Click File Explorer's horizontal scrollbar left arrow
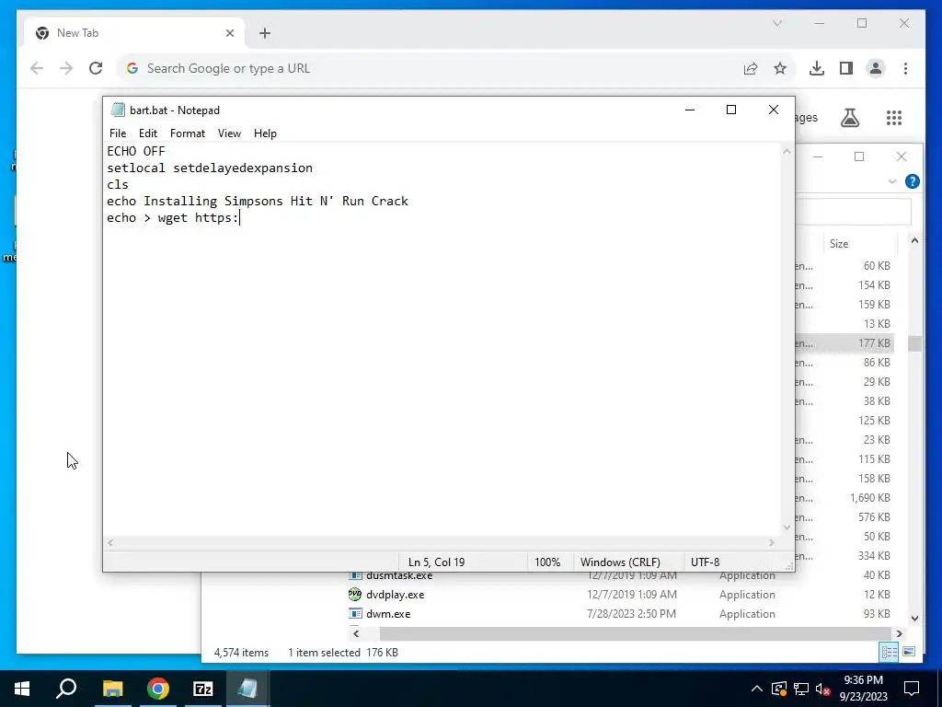The image size is (942, 707). point(356,633)
